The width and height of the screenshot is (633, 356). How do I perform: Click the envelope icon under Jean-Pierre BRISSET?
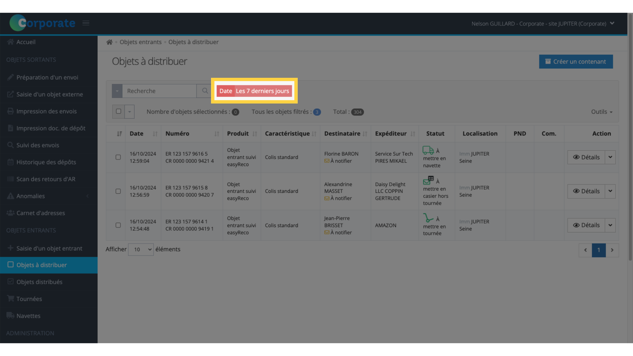327,233
